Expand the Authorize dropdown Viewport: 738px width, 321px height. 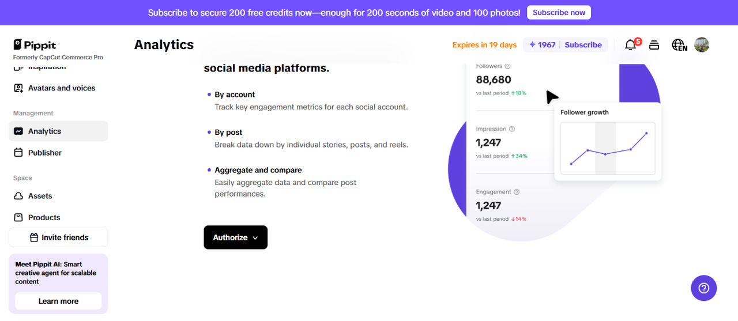[x=235, y=237]
